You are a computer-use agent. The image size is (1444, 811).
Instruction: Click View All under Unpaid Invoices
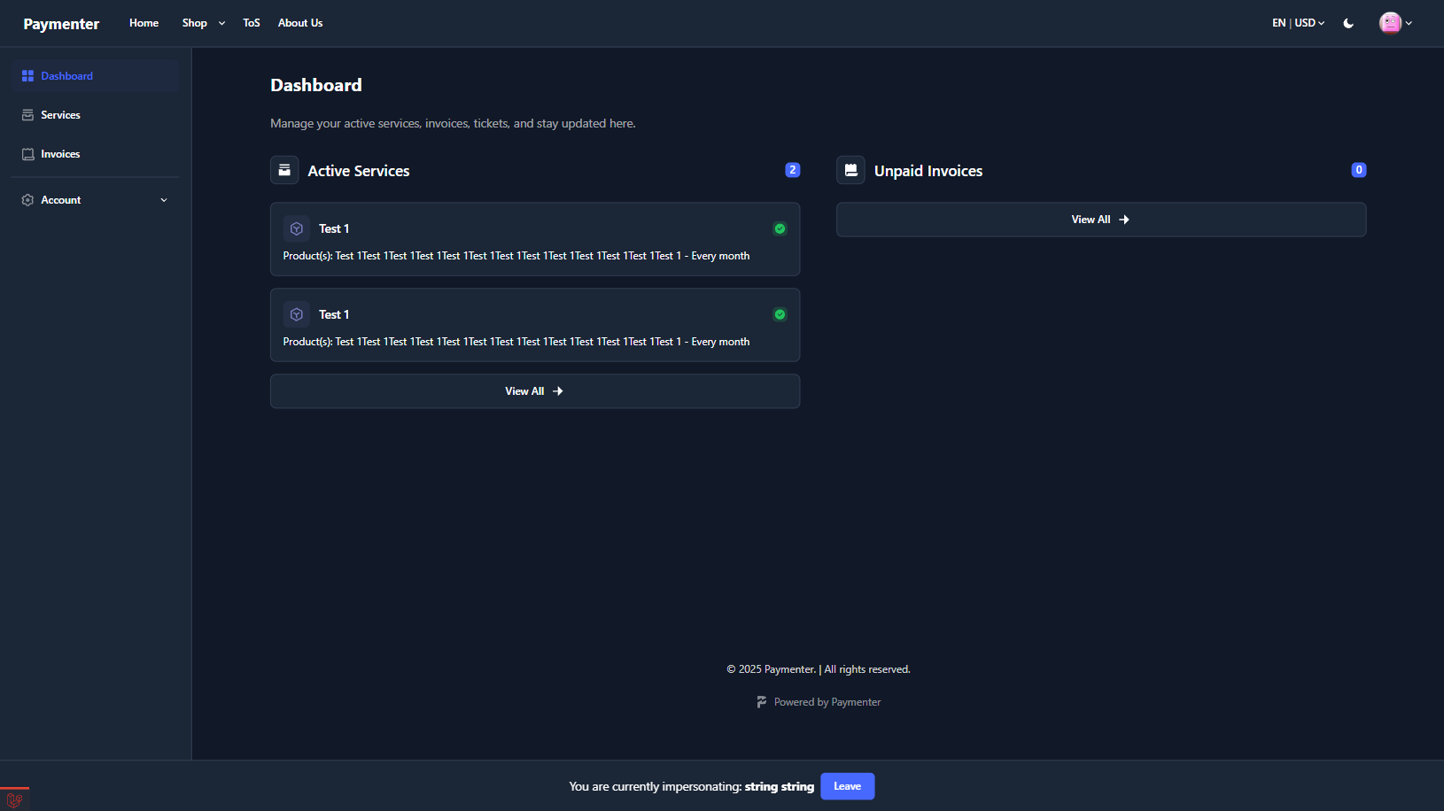point(1100,220)
